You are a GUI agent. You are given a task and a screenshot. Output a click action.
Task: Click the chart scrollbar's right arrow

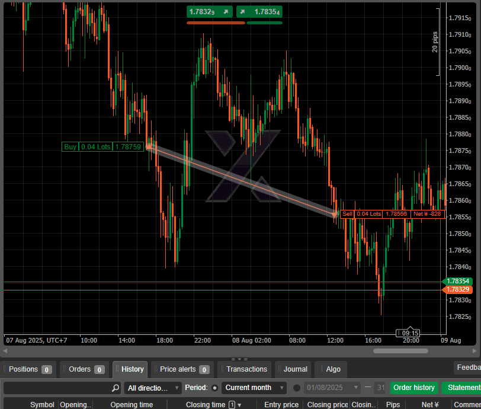[x=474, y=351]
